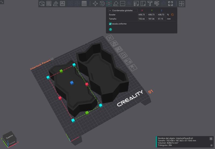Click Volumen: 828674 mm³ text
This screenshot has width=215, height=149.
coord(168,143)
